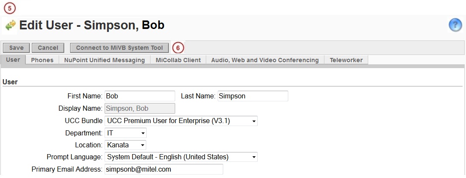Open the NuPoint Unified Messaging tab

pyautogui.click(x=105, y=60)
